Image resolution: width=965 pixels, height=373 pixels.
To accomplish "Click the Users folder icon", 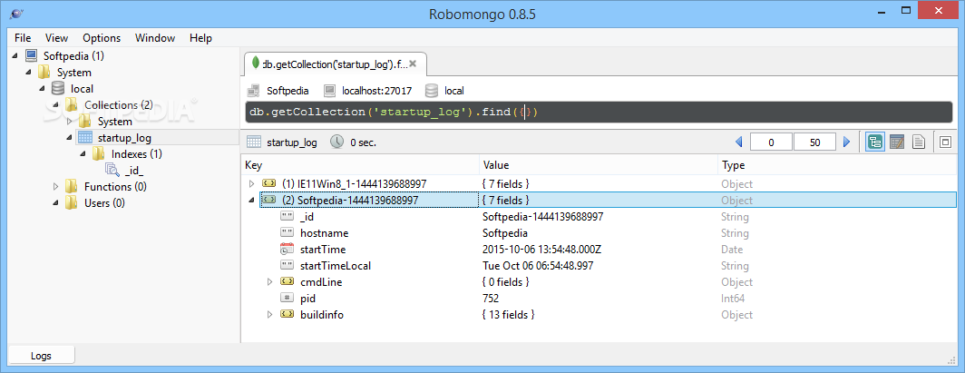I will (72, 202).
